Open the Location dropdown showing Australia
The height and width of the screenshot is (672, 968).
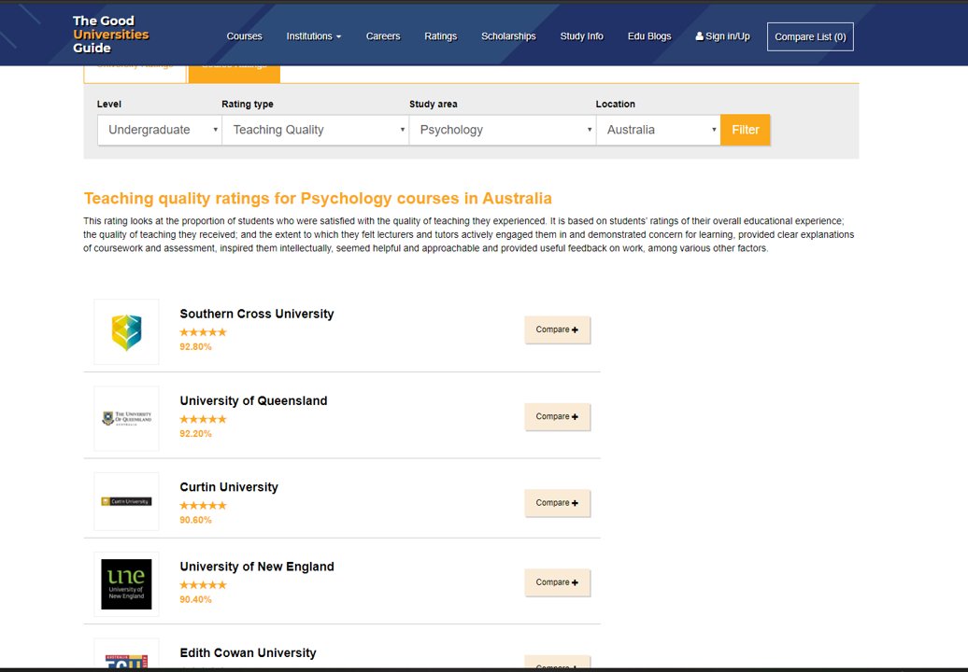point(658,130)
